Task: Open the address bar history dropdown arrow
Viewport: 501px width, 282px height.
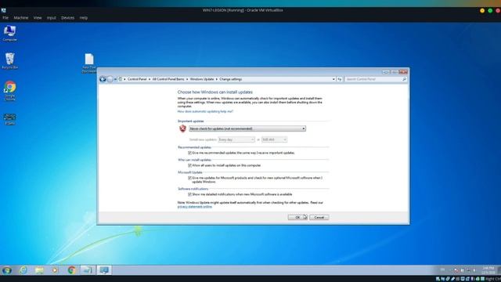Action: [x=333, y=79]
